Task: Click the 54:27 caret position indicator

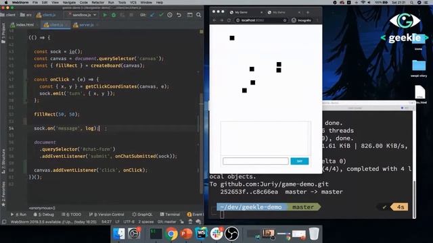Action: click(x=106, y=221)
